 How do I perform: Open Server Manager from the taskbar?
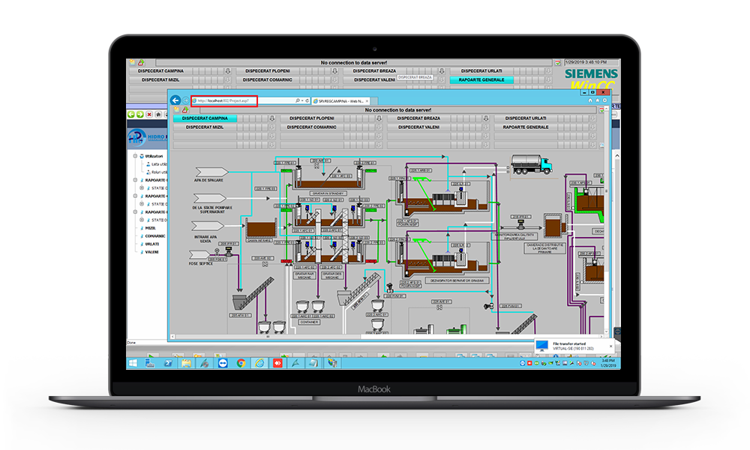point(150,364)
